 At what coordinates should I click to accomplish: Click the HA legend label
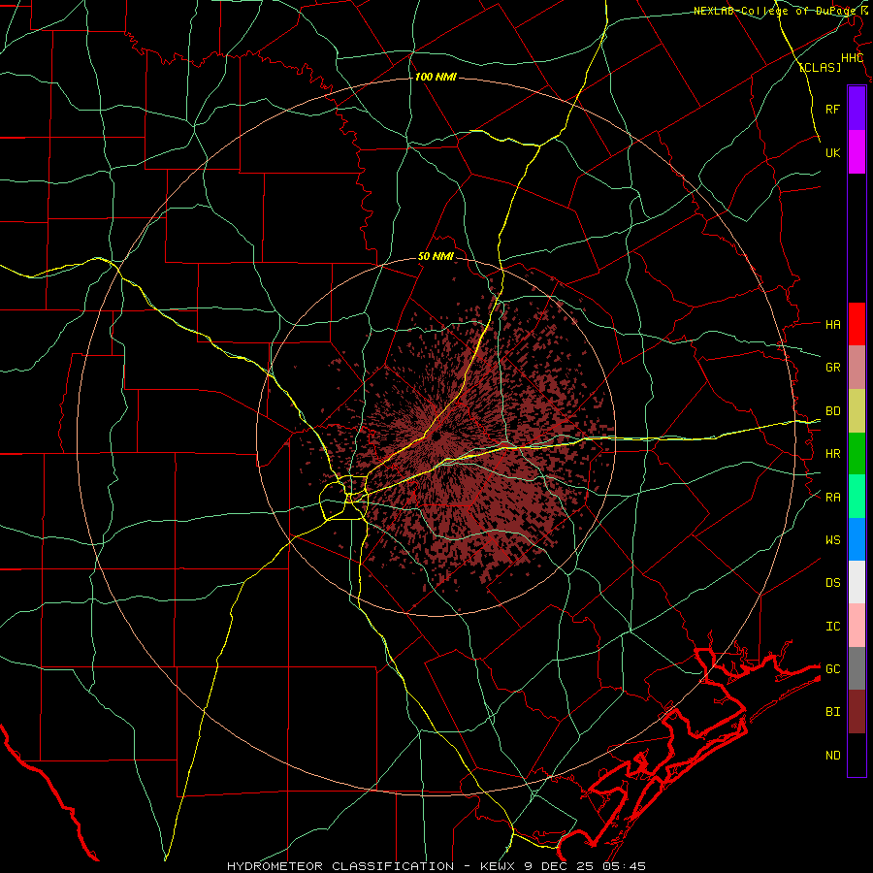tap(832, 324)
